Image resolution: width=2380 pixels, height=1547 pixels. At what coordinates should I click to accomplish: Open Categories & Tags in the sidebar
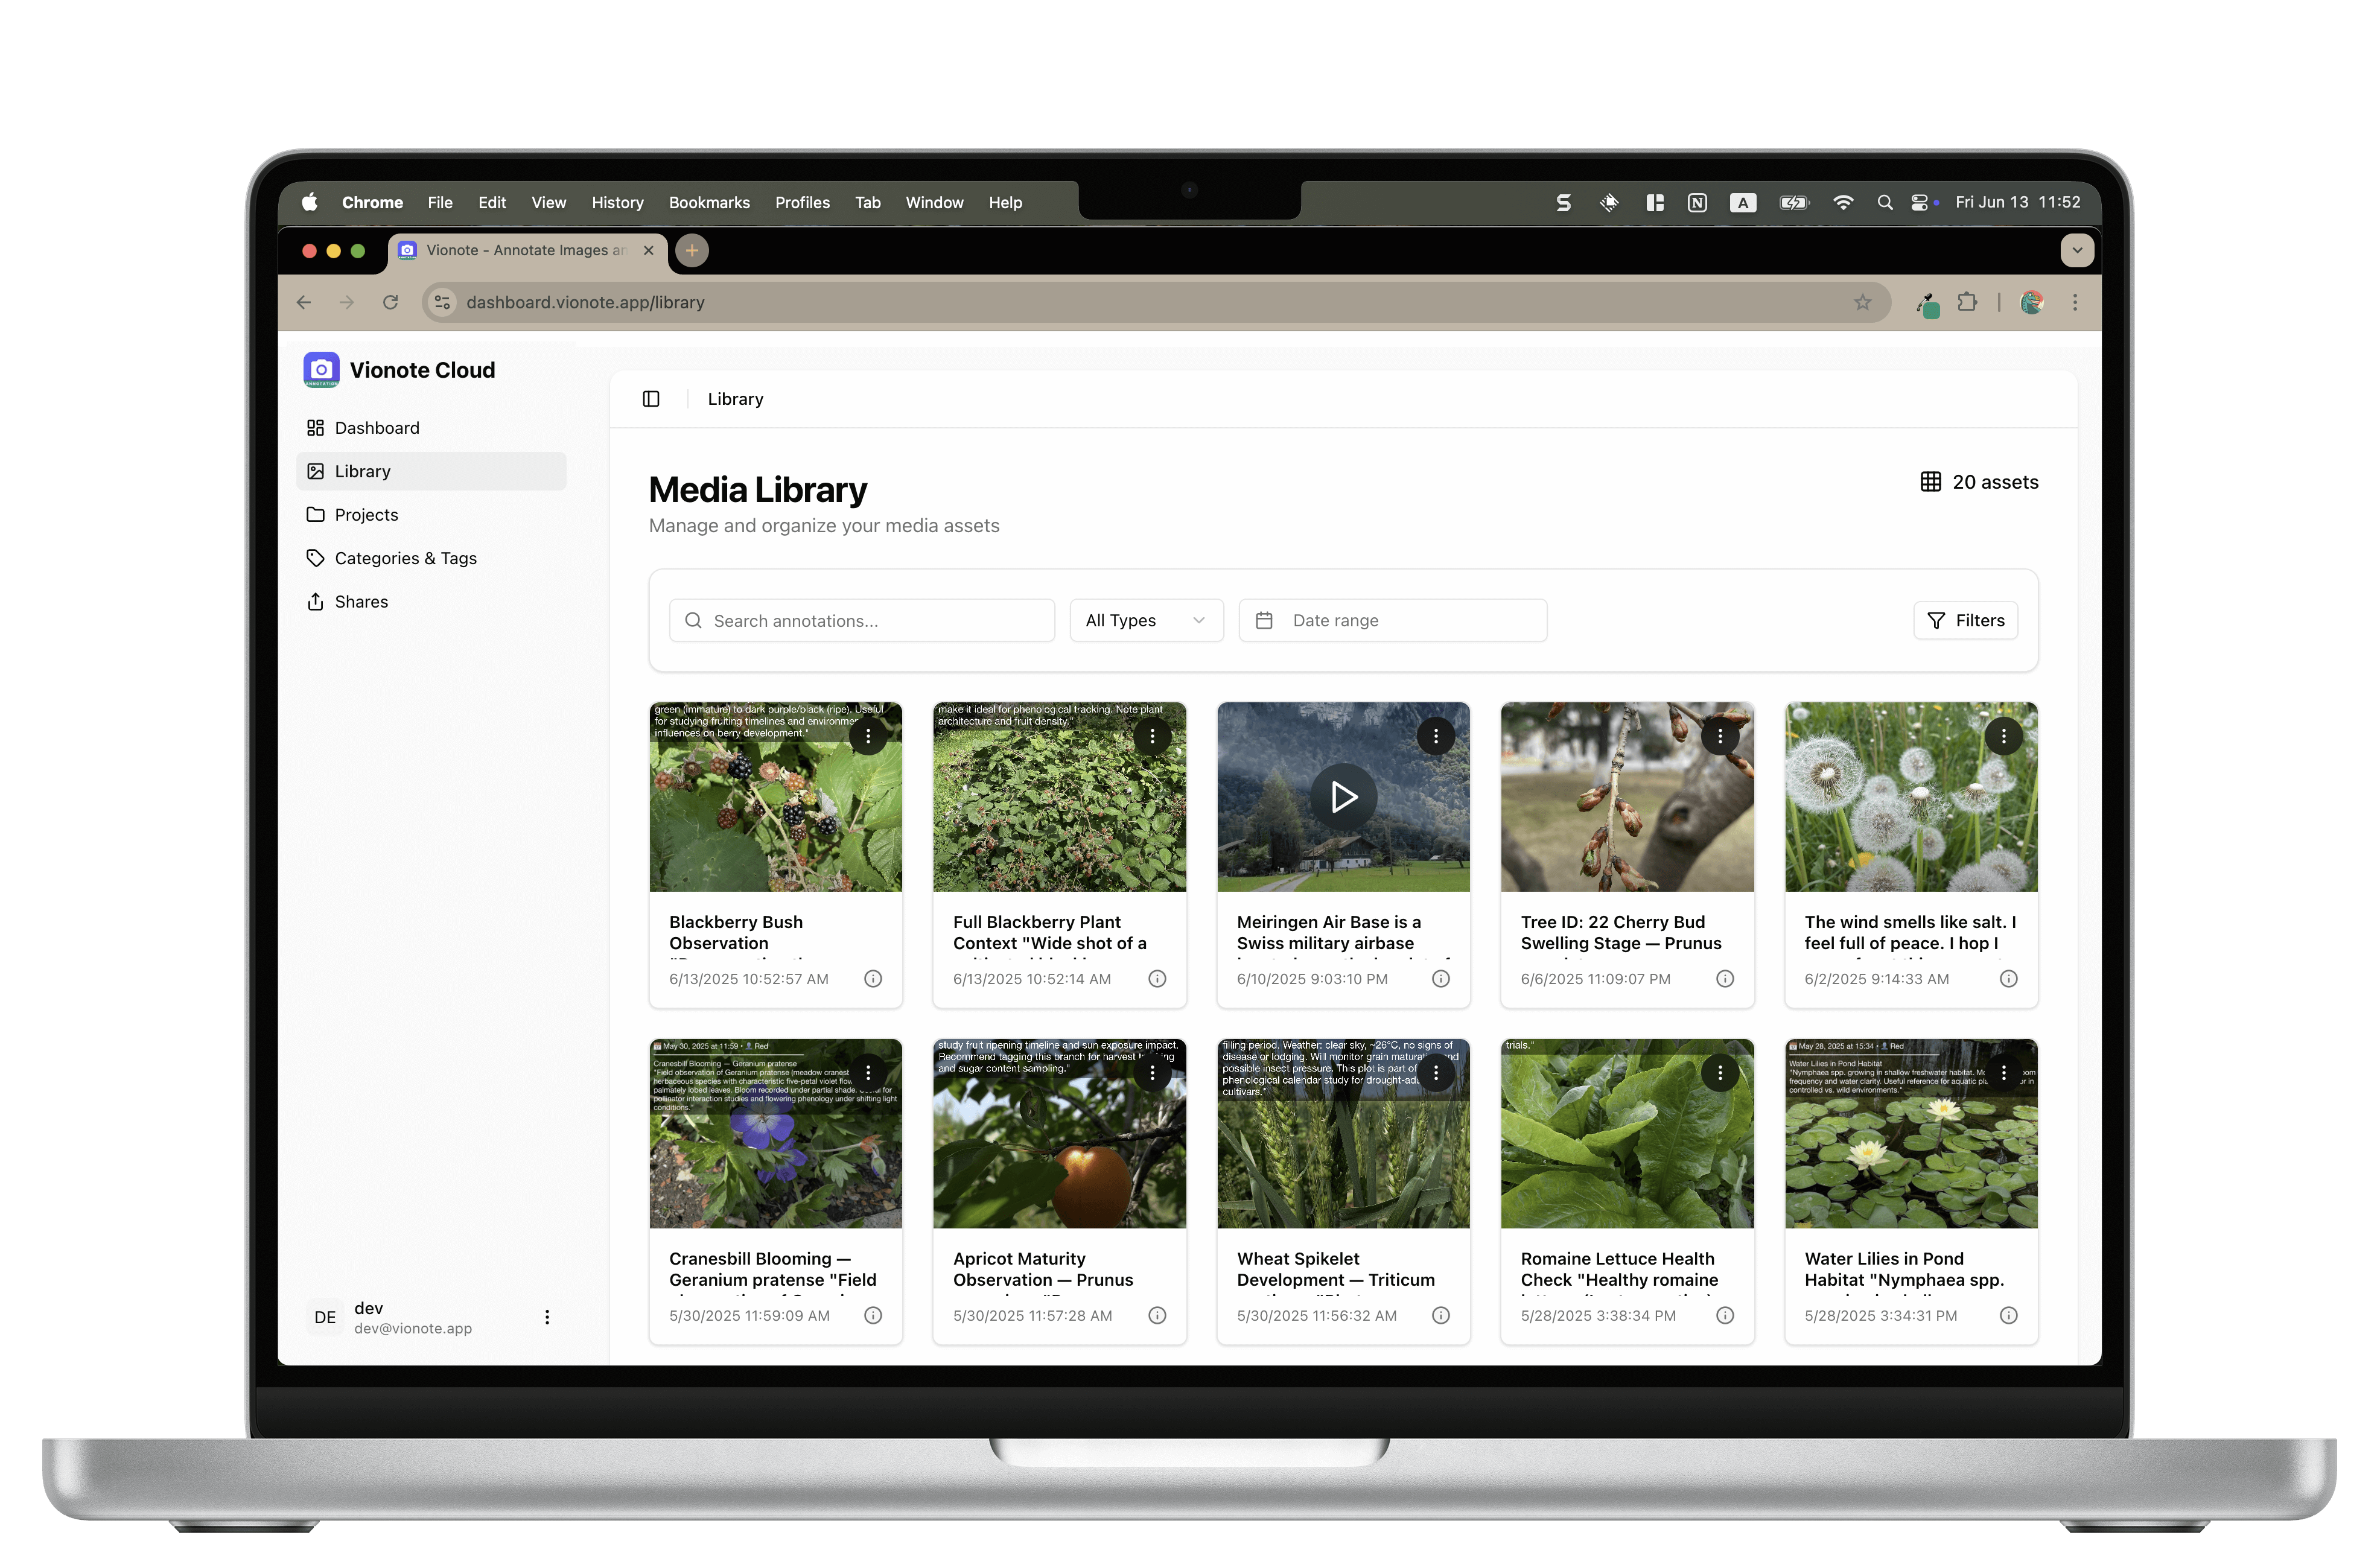click(431, 558)
